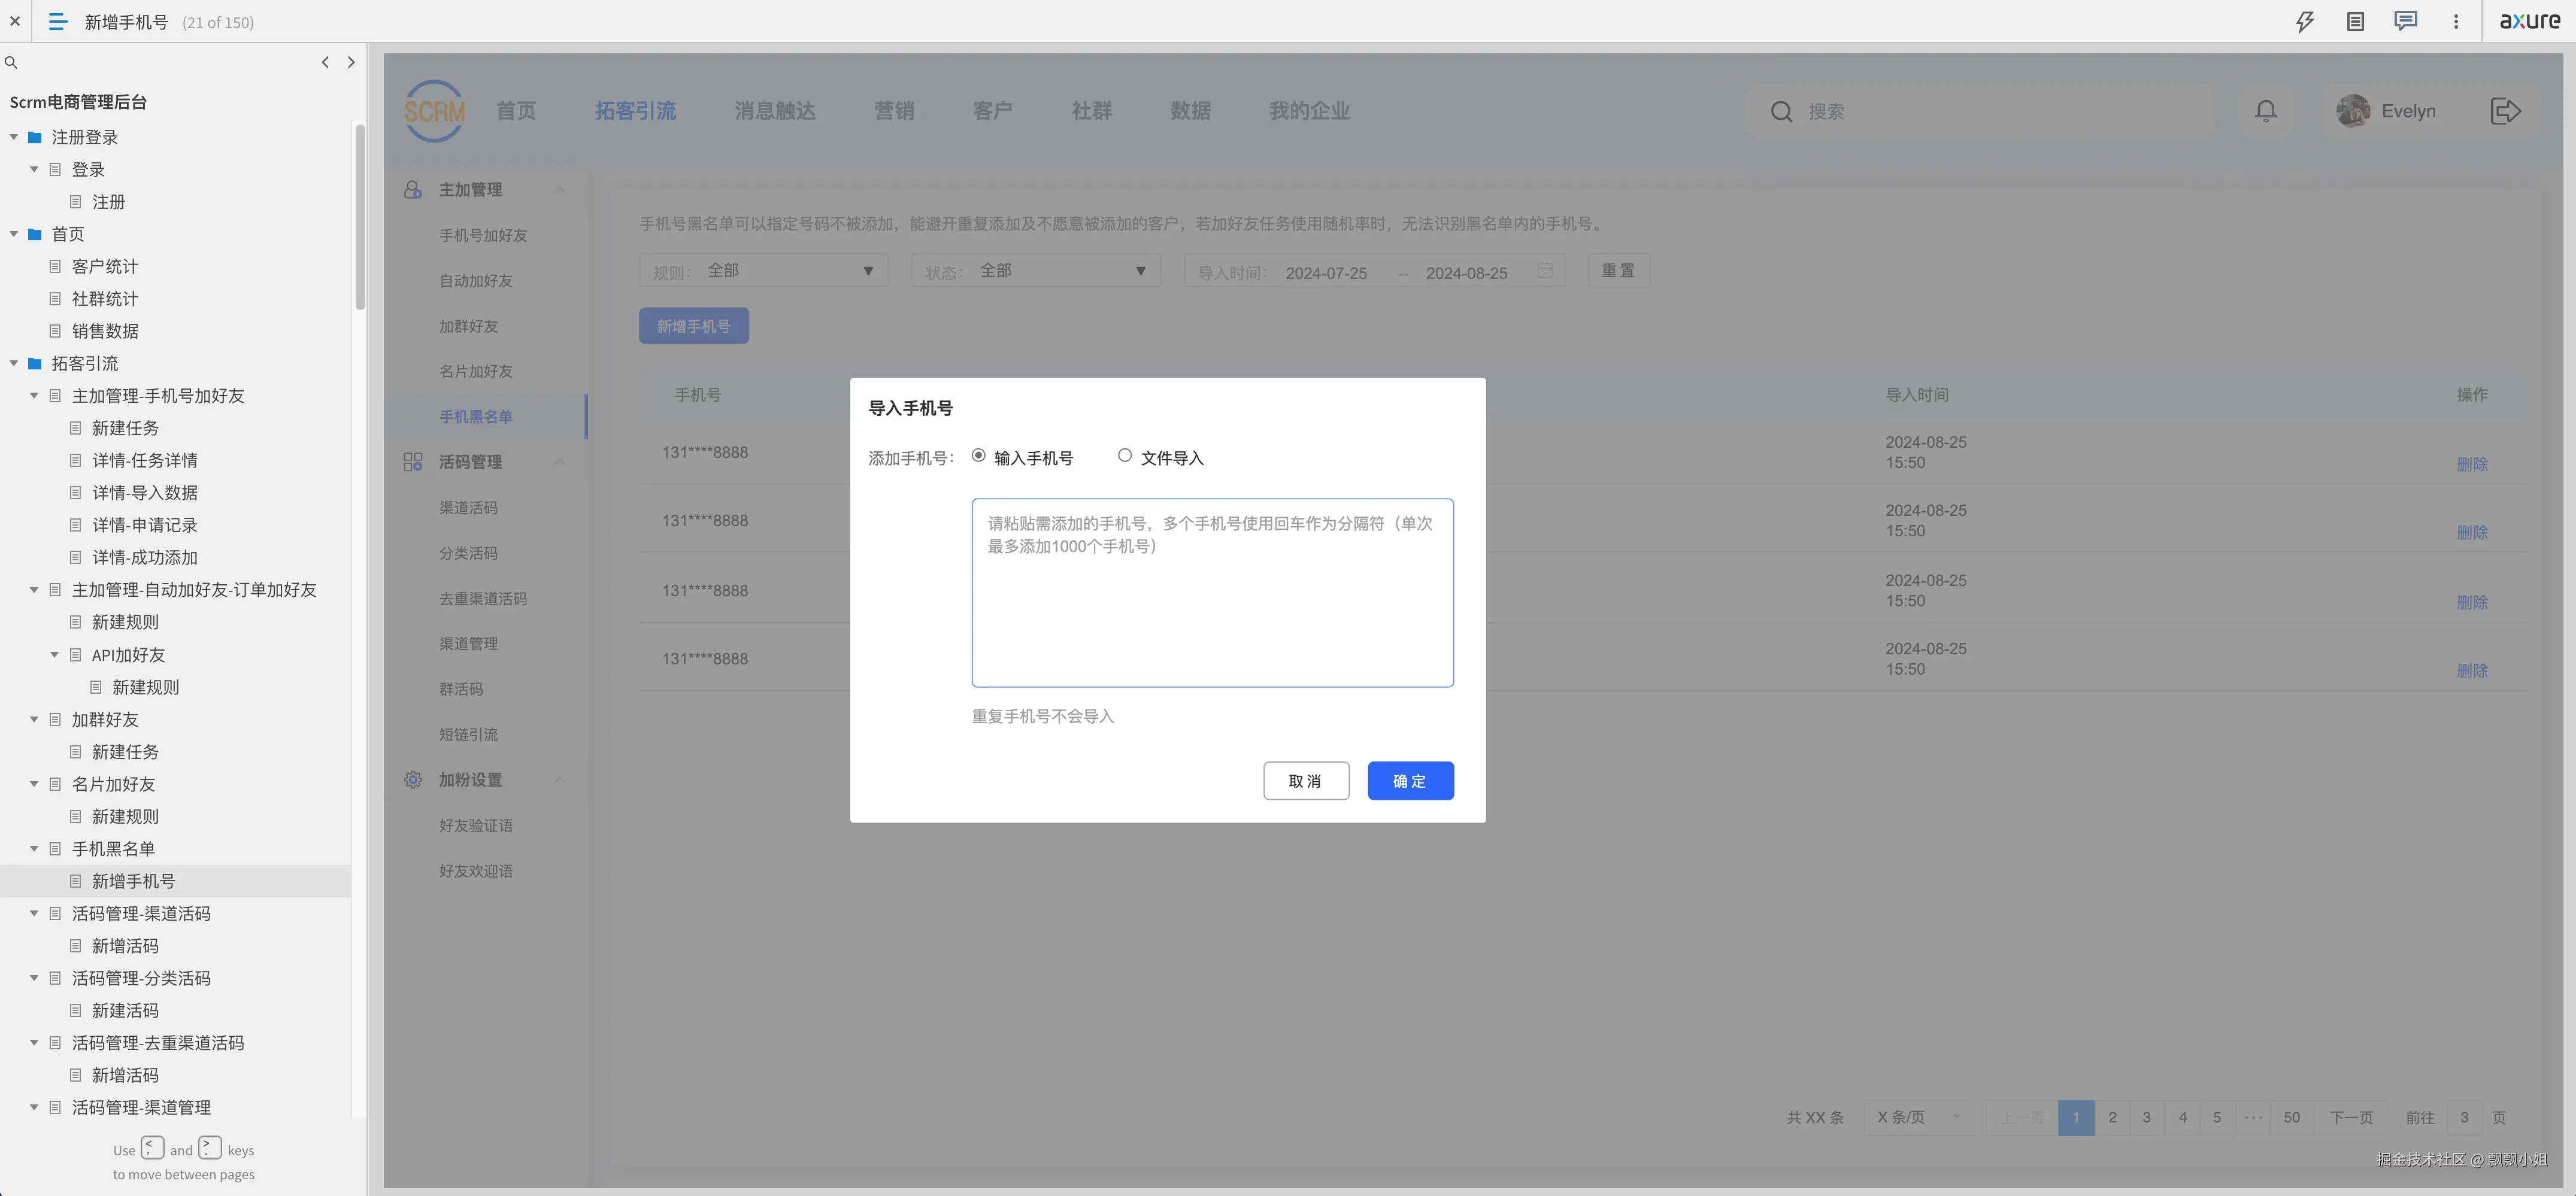2576x1196 pixels.
Task: Click the 确定 confirm button
Action: (x=1410, y=780)
